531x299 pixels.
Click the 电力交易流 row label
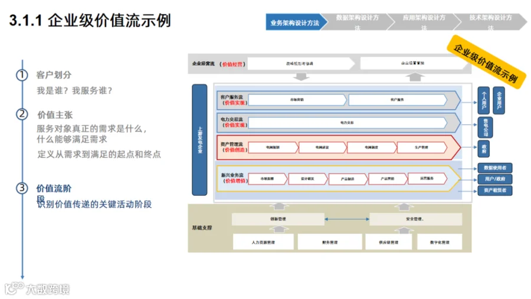tap(232, 119)
